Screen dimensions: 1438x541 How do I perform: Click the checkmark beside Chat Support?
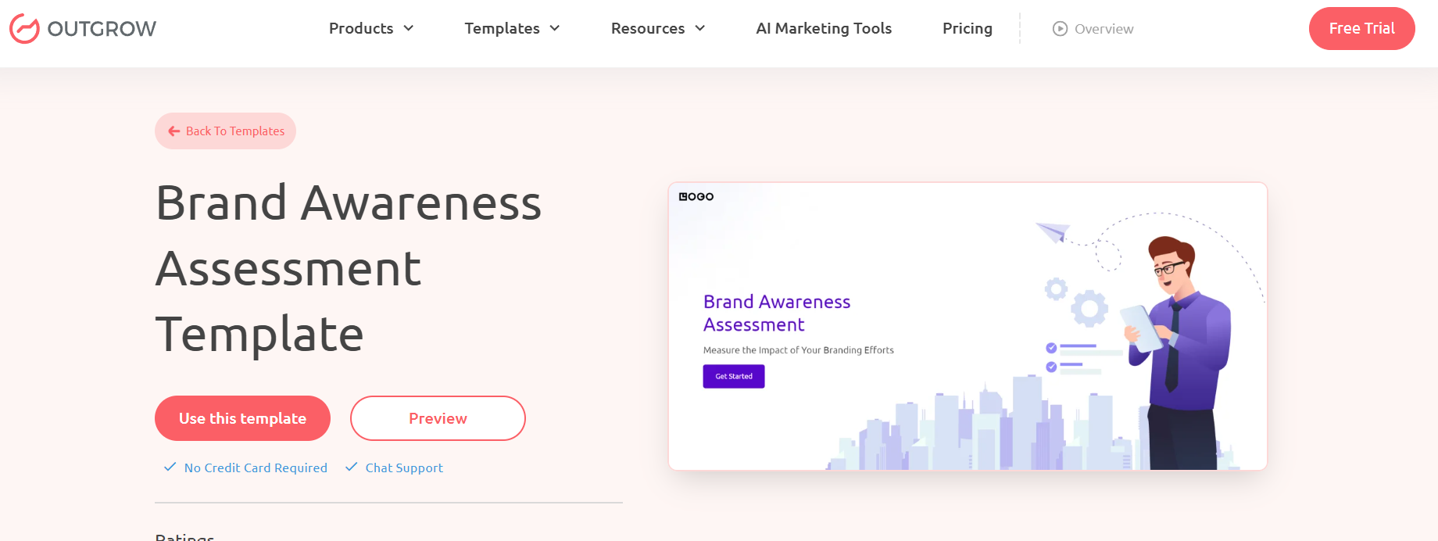[x=352, y=468]
